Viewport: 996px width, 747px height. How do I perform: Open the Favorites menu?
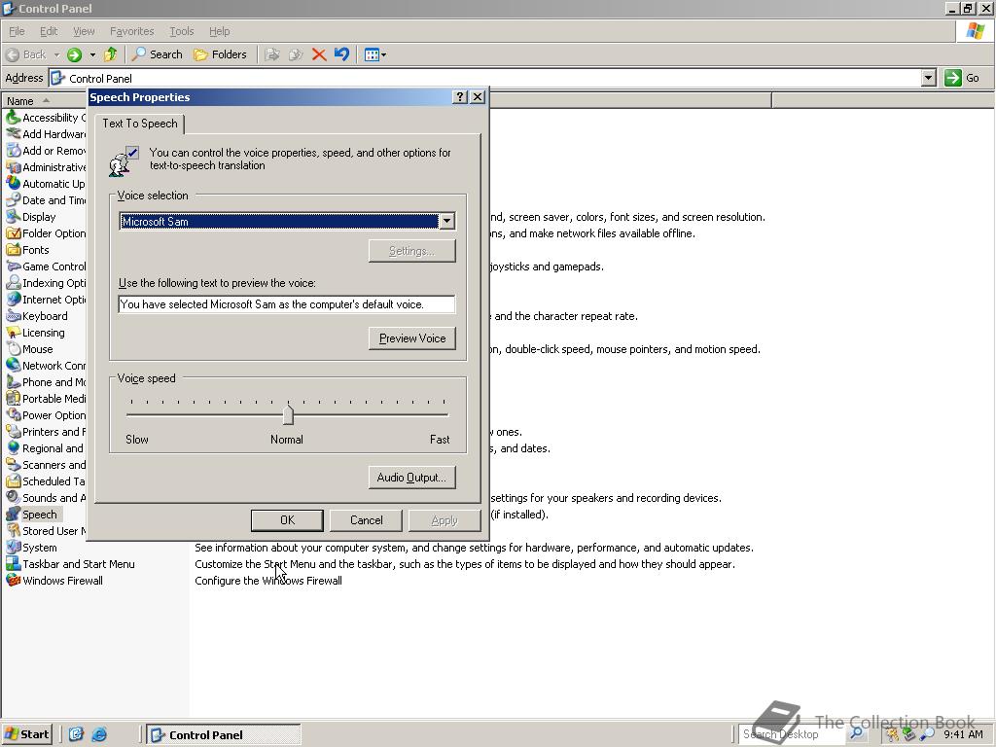tap(131, 31)
